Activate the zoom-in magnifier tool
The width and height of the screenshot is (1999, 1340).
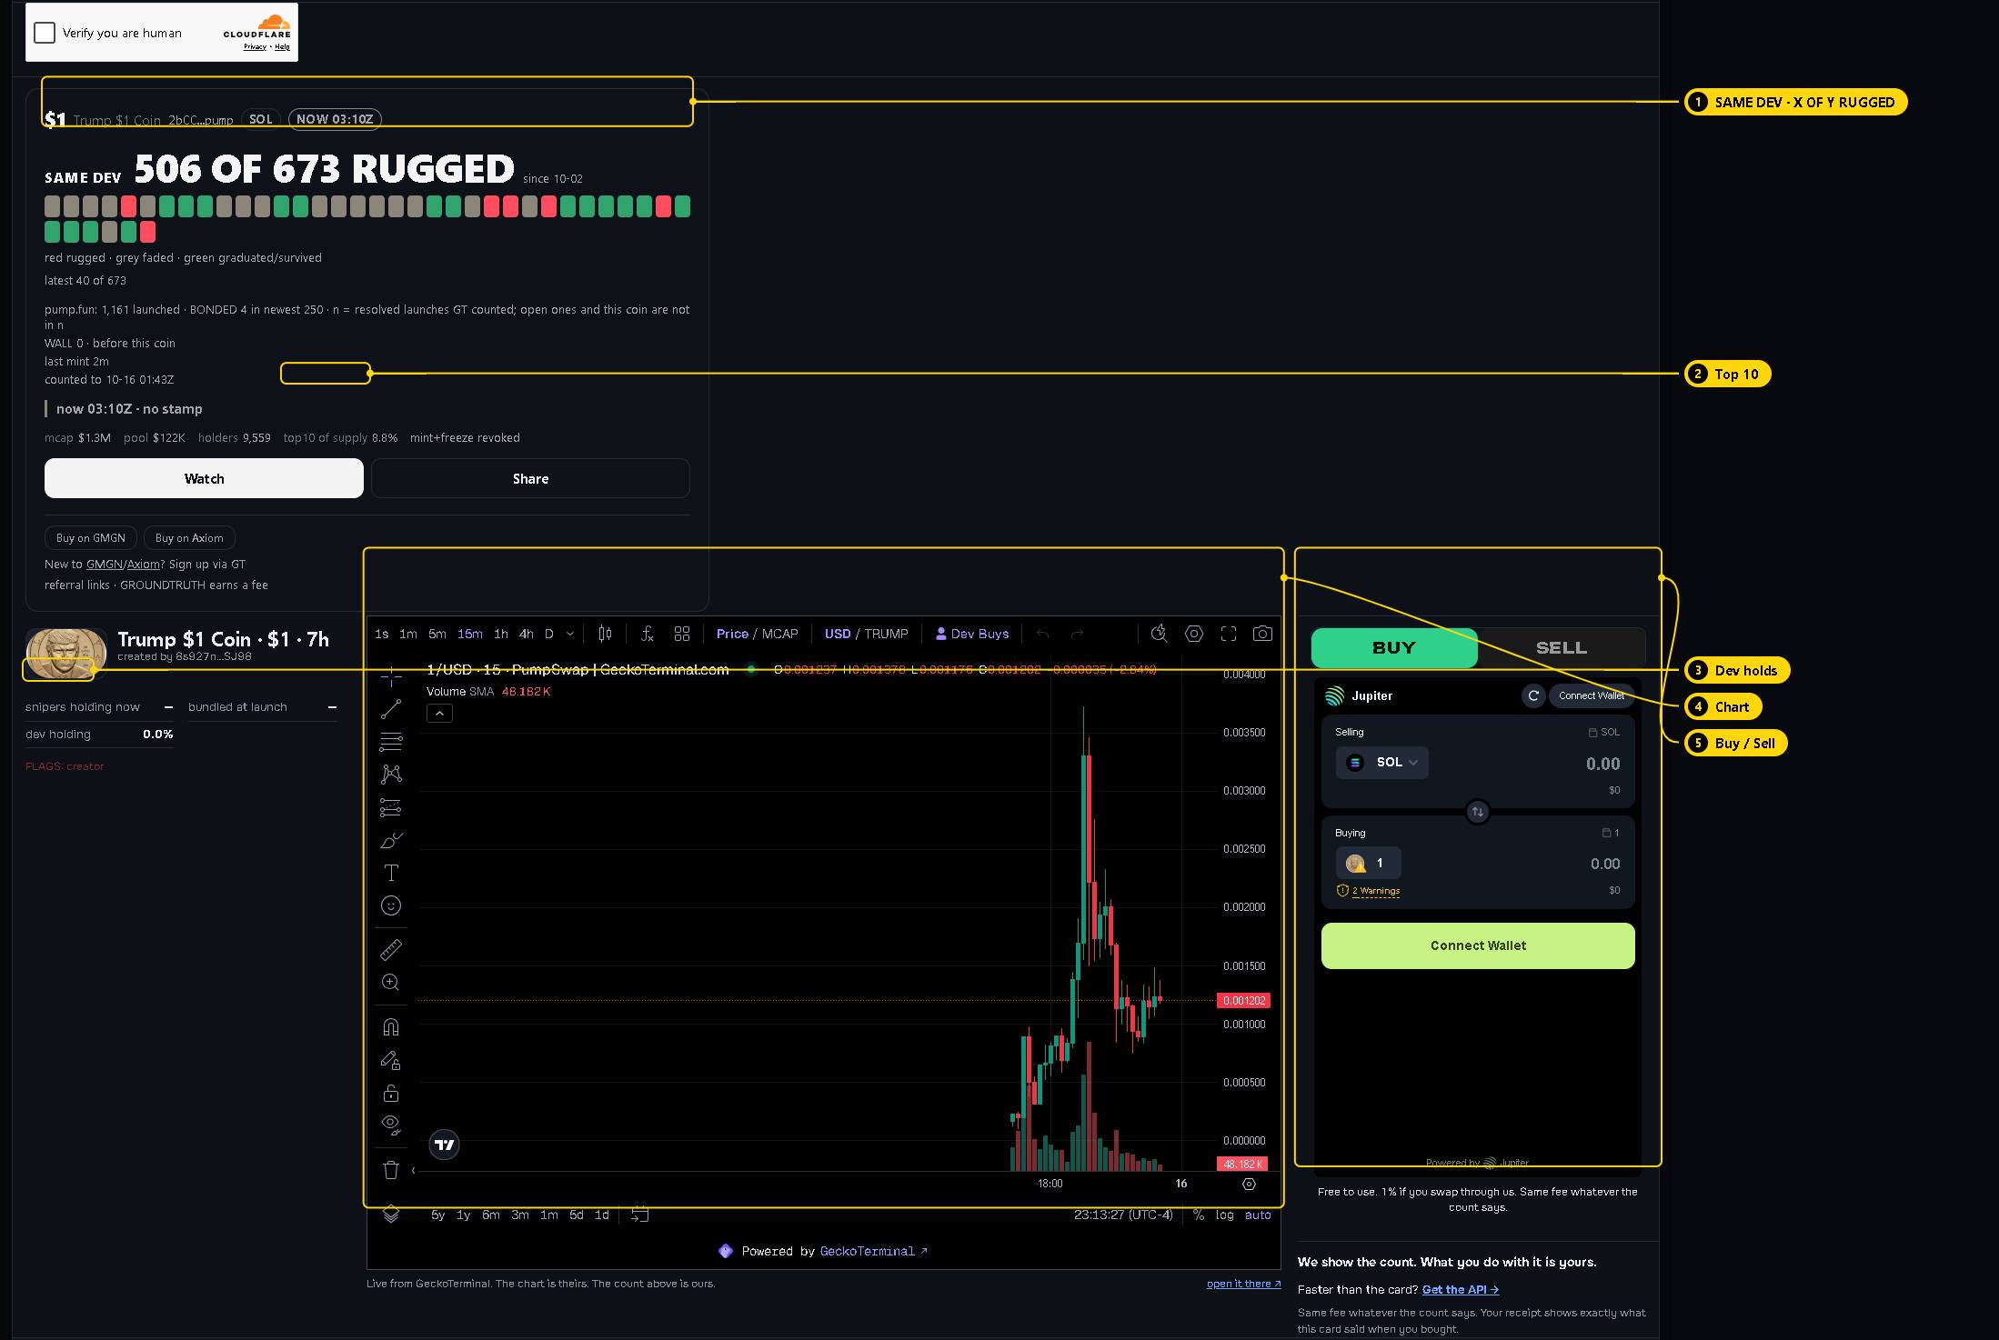[x=391, y=983]
